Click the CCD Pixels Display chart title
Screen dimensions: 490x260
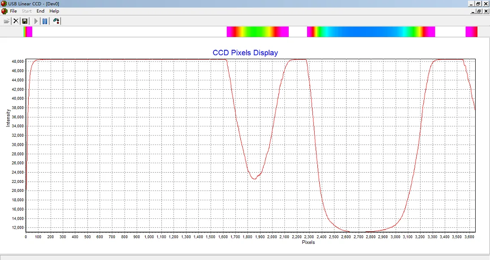coord(245,53)
